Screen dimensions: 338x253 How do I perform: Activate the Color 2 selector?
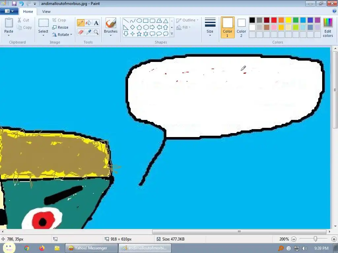[241, 27]
